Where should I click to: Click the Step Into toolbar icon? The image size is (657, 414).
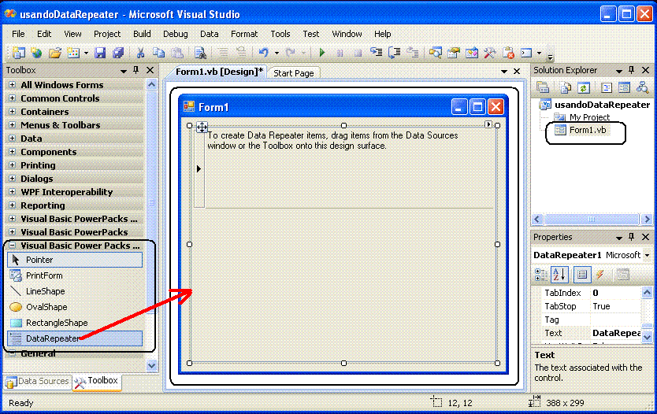[376, 53]
